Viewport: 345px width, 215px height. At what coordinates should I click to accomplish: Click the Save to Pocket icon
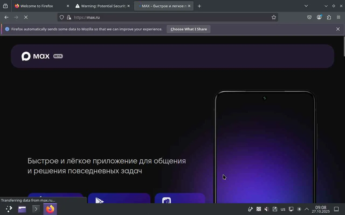click(x=309, y=17)
